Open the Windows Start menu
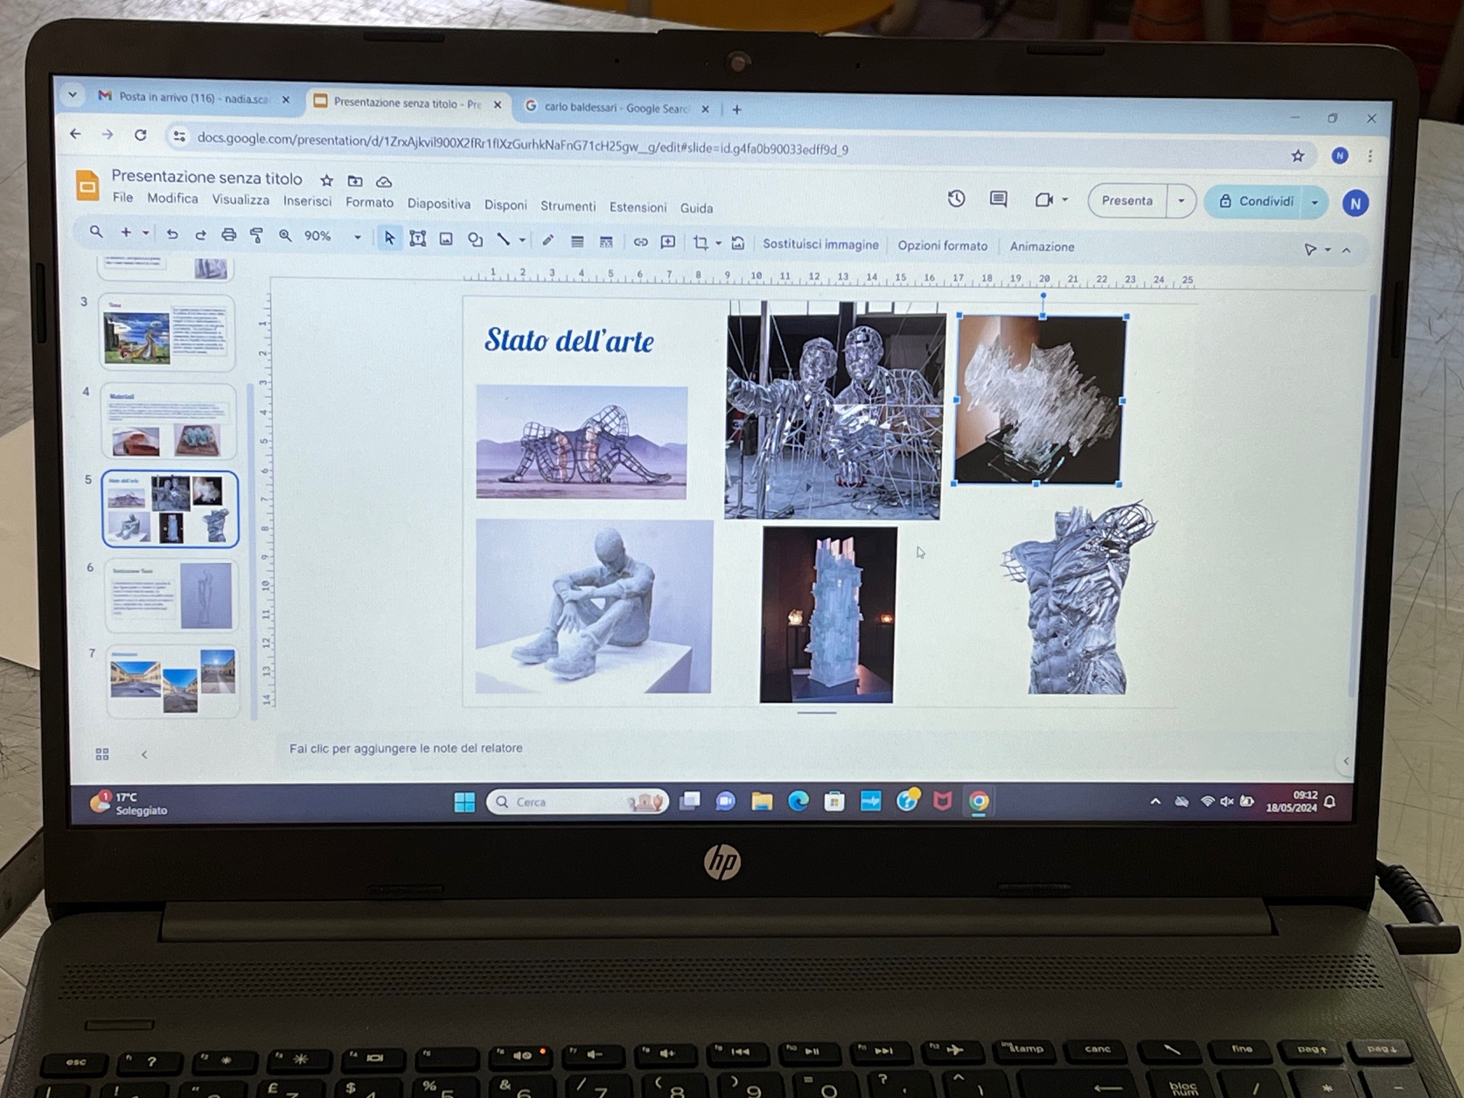 coord(465,802)
